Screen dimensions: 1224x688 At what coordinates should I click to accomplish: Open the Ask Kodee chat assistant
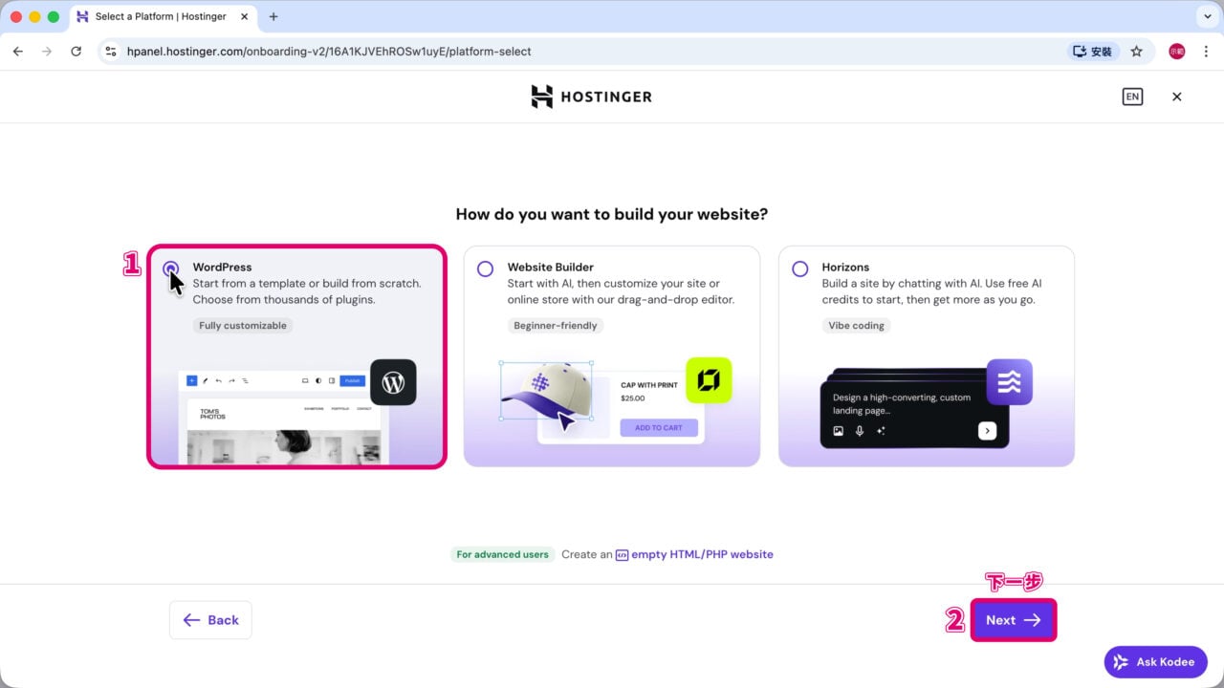[x=1155, y=662]
